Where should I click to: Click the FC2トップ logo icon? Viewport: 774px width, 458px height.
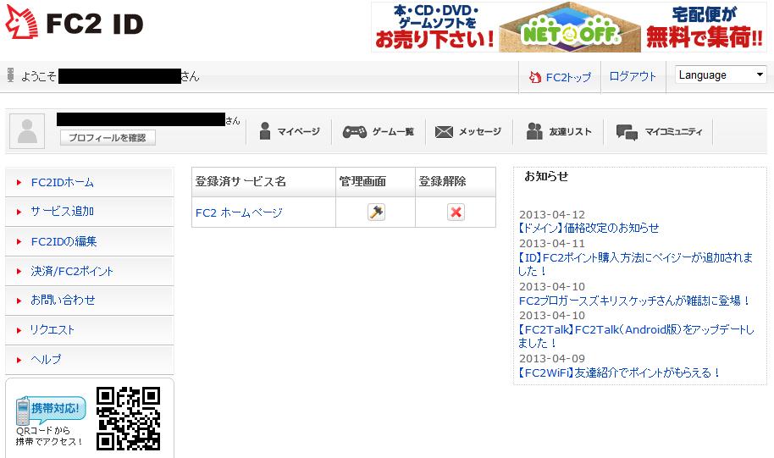(535, 77)
